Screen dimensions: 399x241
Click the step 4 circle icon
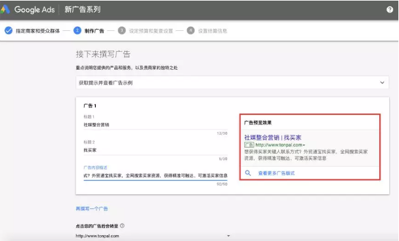190,31
